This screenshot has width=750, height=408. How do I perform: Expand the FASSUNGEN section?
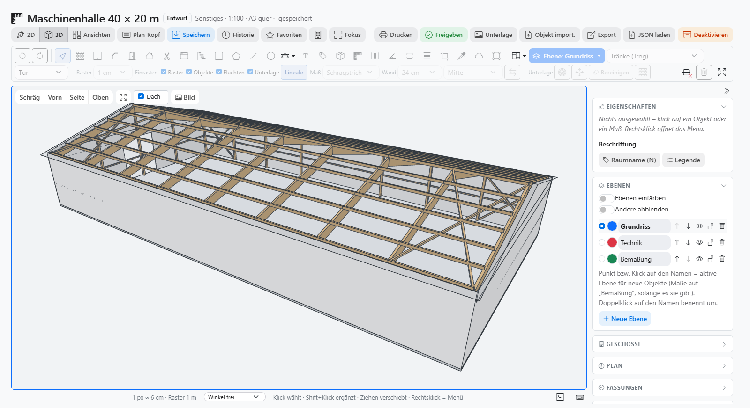point(662,387)
